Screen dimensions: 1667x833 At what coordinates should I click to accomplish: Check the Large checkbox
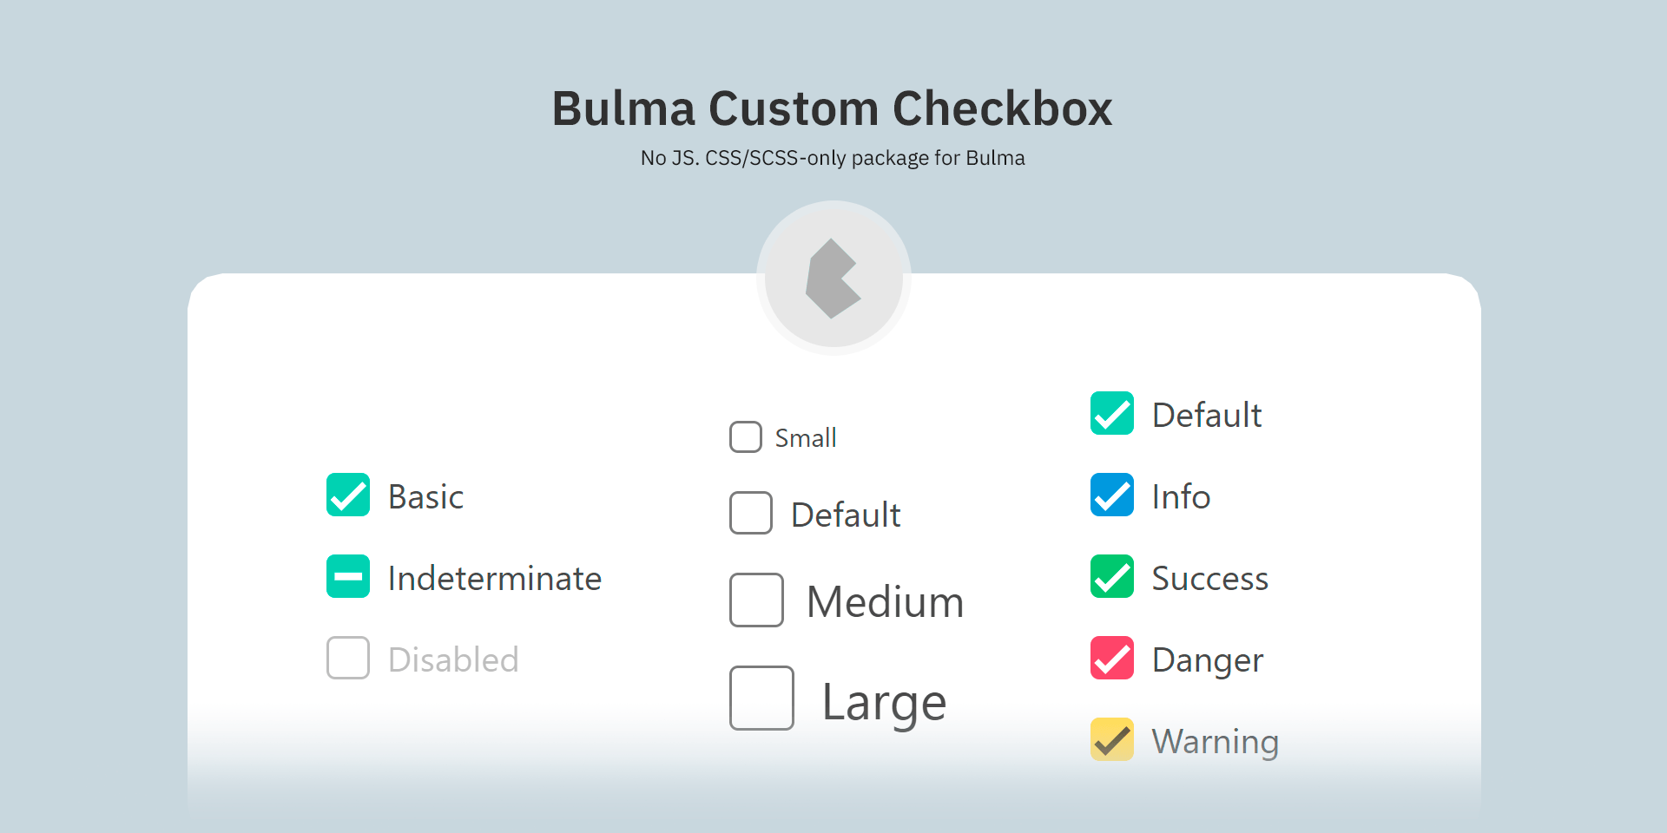coord(761,699)
